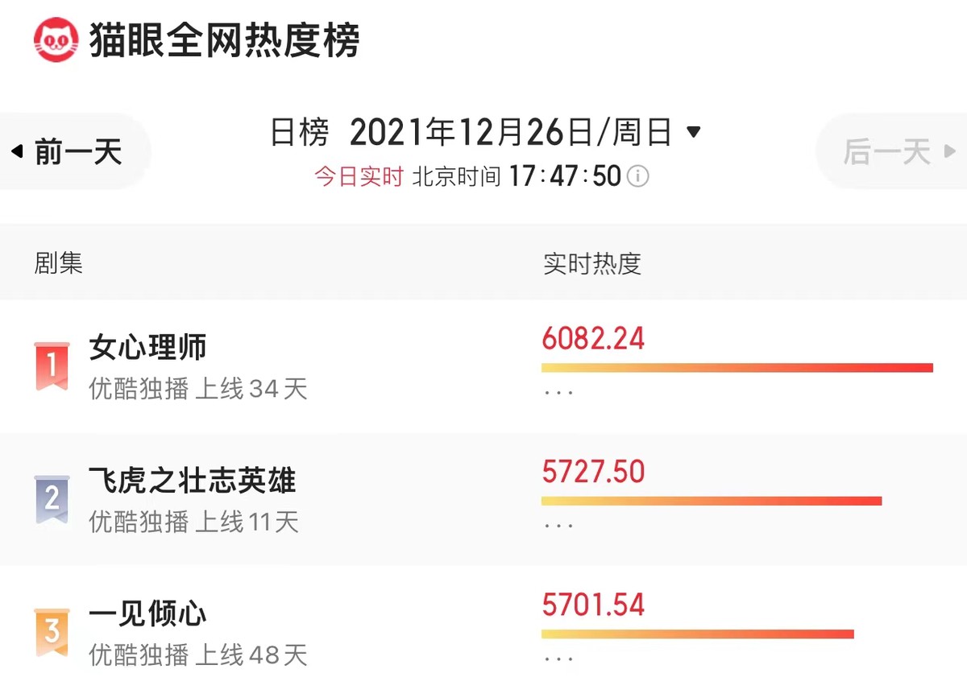The height and width of the screenshot is (698, 967).
Task: Select the rank 2 badge icon
Action: pyautogui.click(x=52, y=497)
